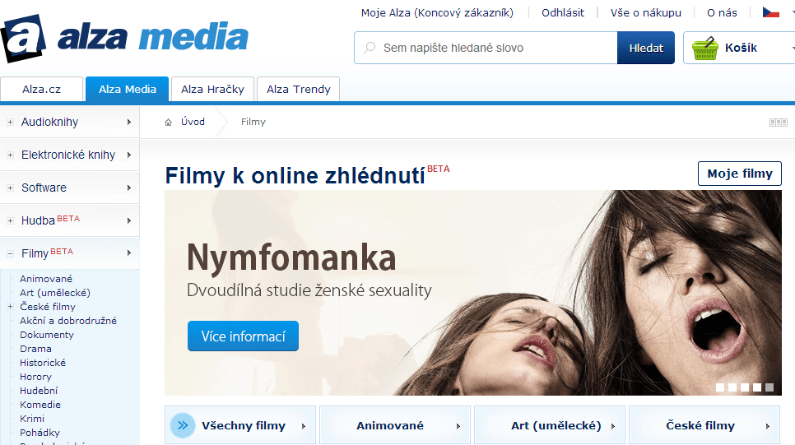Open the Elektronické knihy category

click(x=68, y=155)
